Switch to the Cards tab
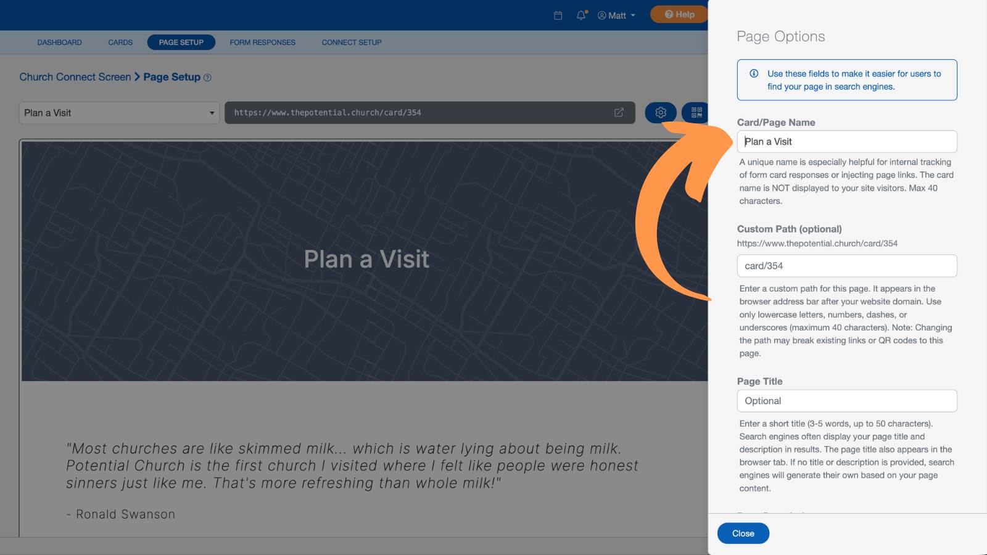 [x=120, y=43]
